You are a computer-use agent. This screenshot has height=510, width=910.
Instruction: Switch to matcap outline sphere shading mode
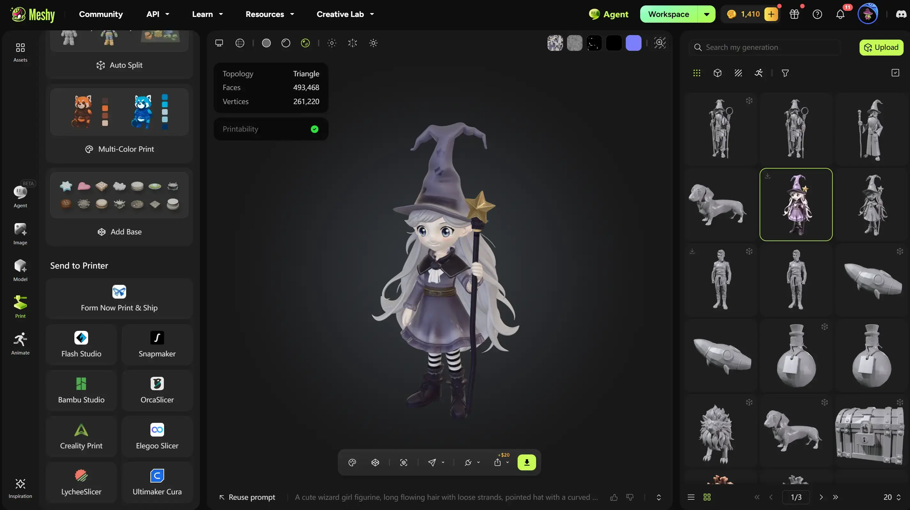(286, 43)
